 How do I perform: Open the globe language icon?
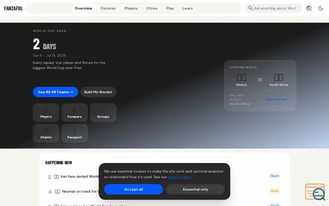pyautogui.click(x=309, y=8)
